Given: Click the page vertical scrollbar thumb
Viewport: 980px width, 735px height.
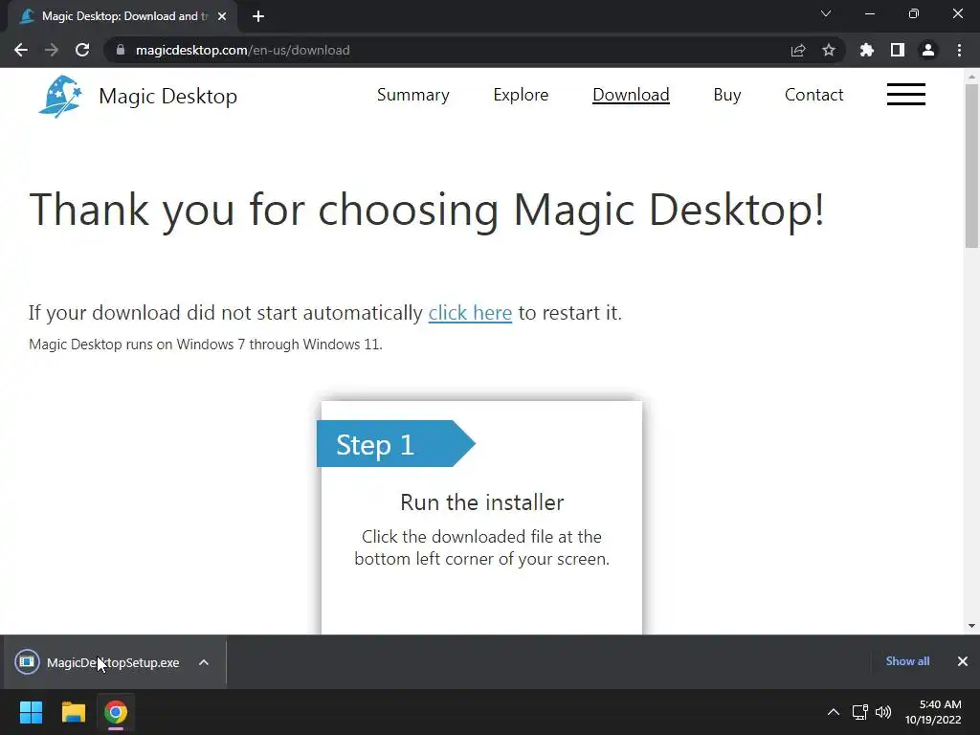Looking at the screenshot, I should point(971,166).
